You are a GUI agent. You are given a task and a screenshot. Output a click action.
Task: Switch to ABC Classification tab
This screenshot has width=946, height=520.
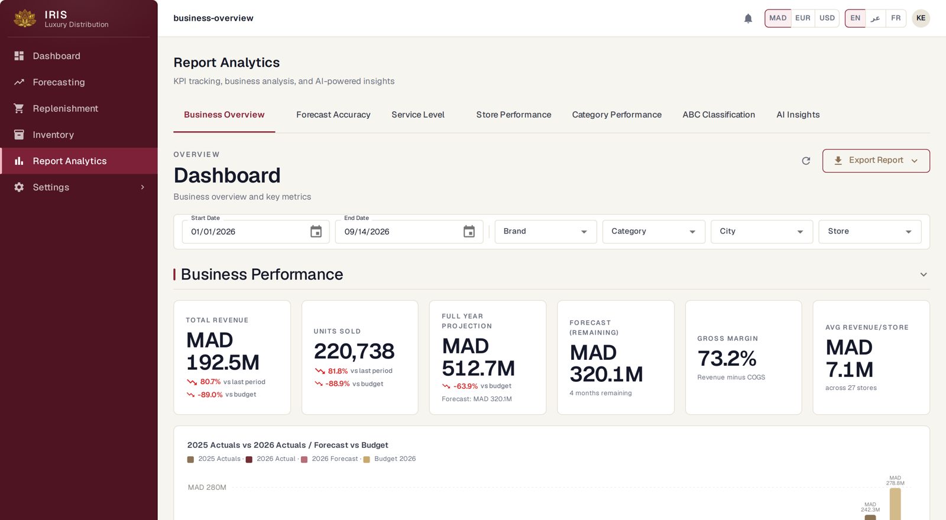(x=719, y=115)
